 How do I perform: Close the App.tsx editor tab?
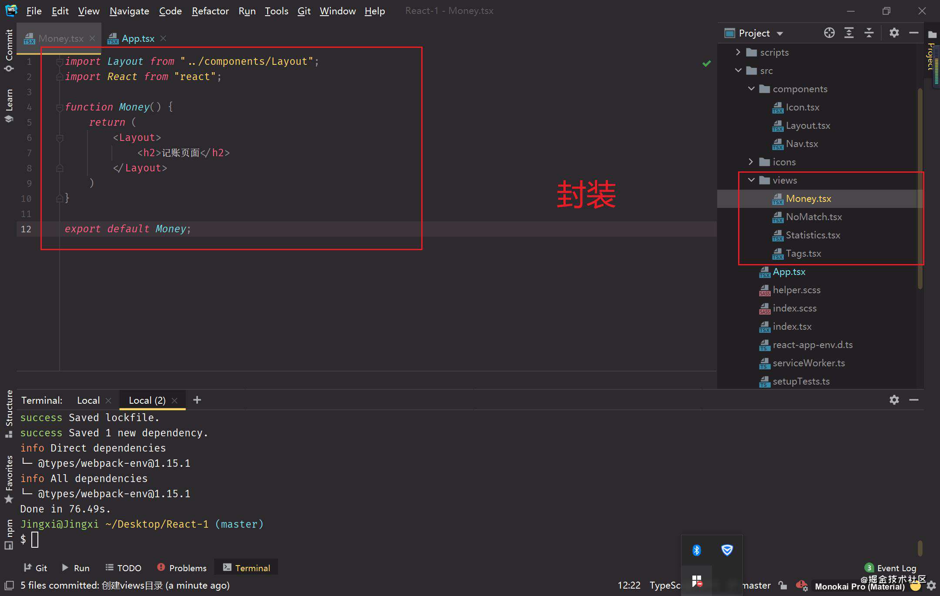tap(163, 38)
